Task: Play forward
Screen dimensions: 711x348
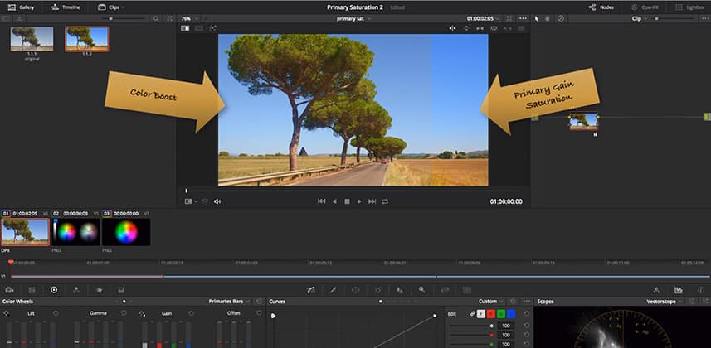Action: tap(359, 201)
